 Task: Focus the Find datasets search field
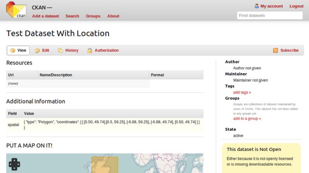tap(270, 15)
